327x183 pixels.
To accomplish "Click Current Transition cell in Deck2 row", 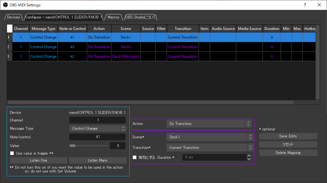I will (183, 47).
